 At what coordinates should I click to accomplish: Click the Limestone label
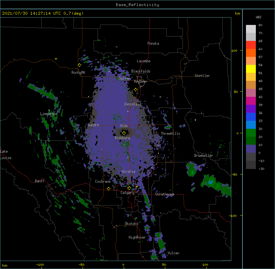click(49, 114)
